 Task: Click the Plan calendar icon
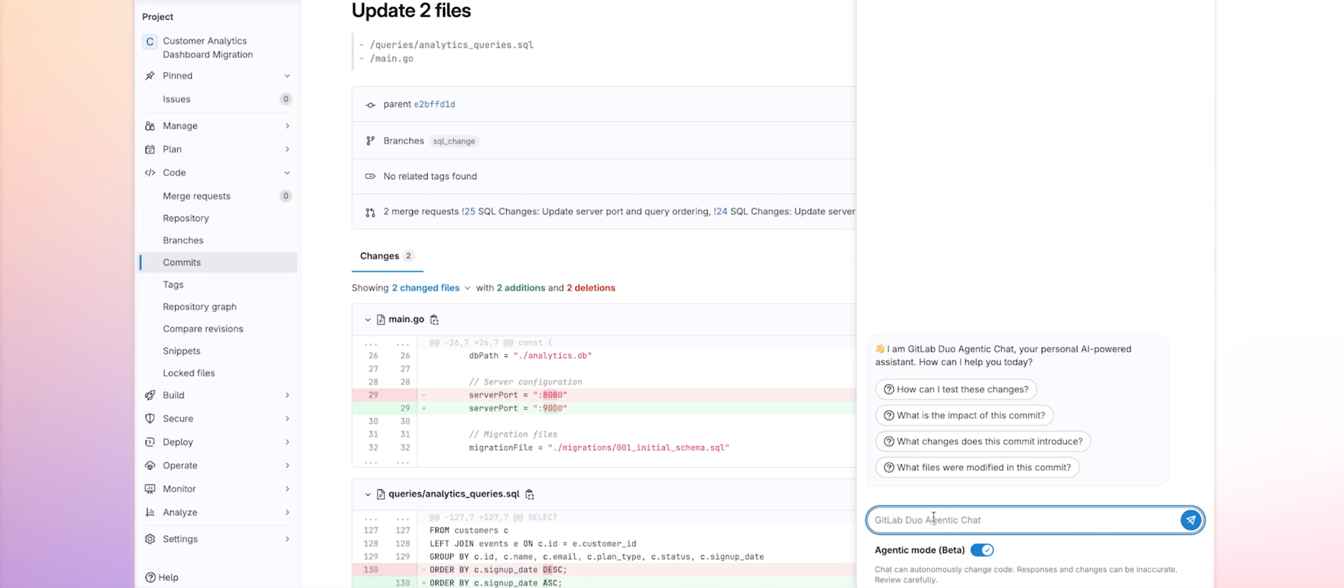click(x=150, y=149)
